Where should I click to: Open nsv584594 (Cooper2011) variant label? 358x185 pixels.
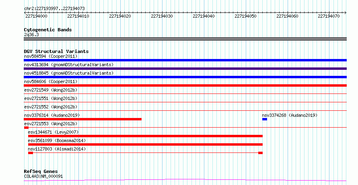pyautogui.click(x=51, y=56)
